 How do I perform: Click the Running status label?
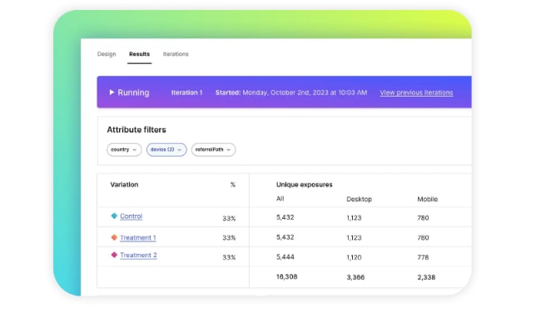(x=133, y=92)
